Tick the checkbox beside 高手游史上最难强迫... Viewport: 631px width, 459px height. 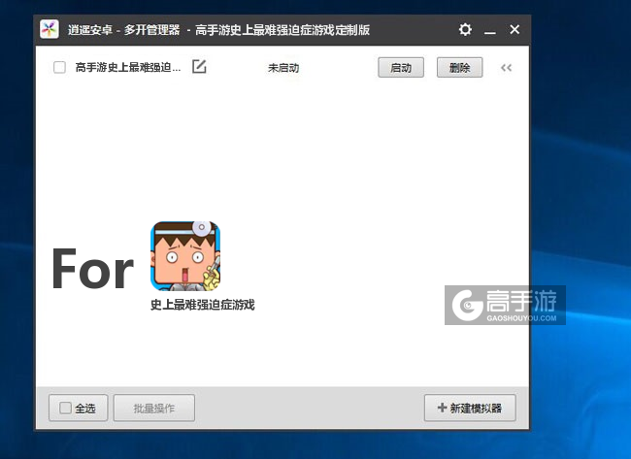click(x=59, y=67)
